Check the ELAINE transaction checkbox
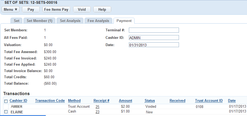The image size is (247, 116). click(6, 112)
